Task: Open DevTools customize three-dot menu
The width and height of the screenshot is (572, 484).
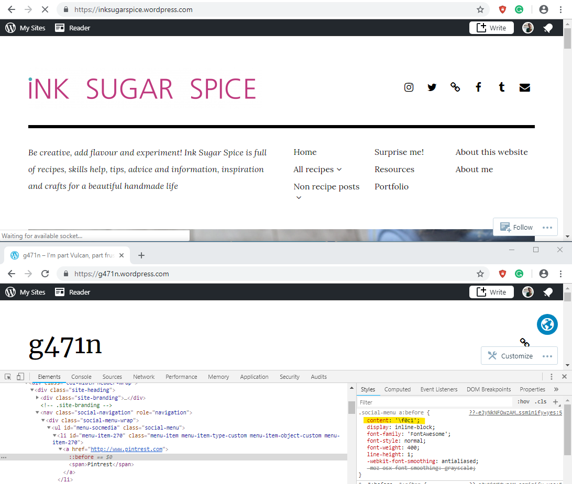Action: coord(551,377)
